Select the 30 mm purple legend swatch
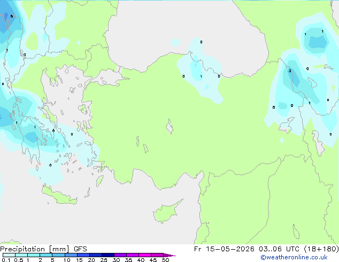Viewport: 339px width, 262px height. [x=120, y=255]
